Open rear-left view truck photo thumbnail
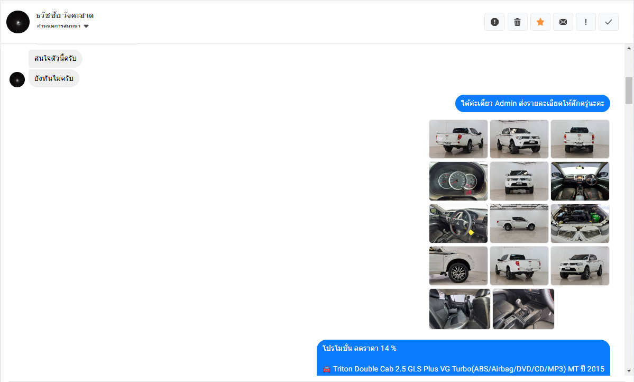 [458, 139]
